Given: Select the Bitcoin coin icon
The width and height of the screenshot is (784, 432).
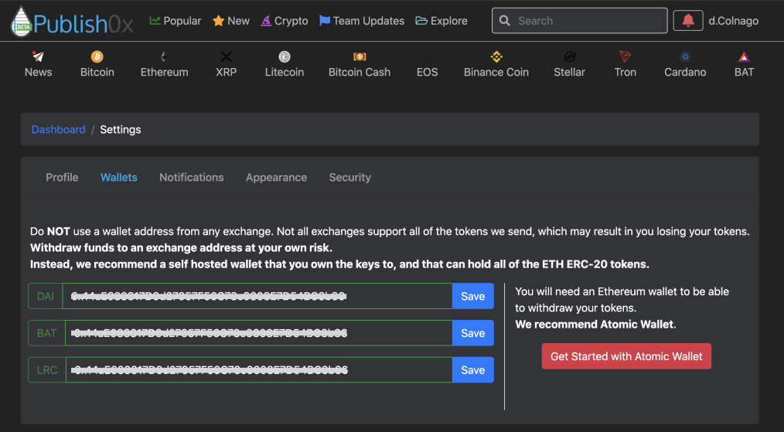Looking at the screenshot, I should point(97,56).
